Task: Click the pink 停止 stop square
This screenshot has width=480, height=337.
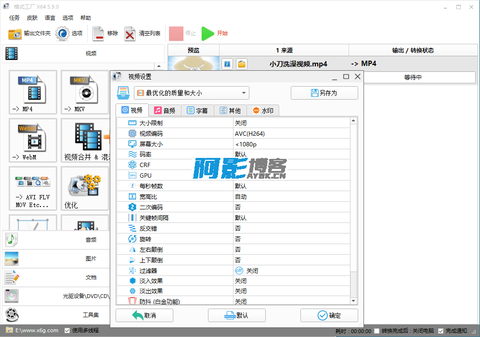Action: (x=176, y=33)
